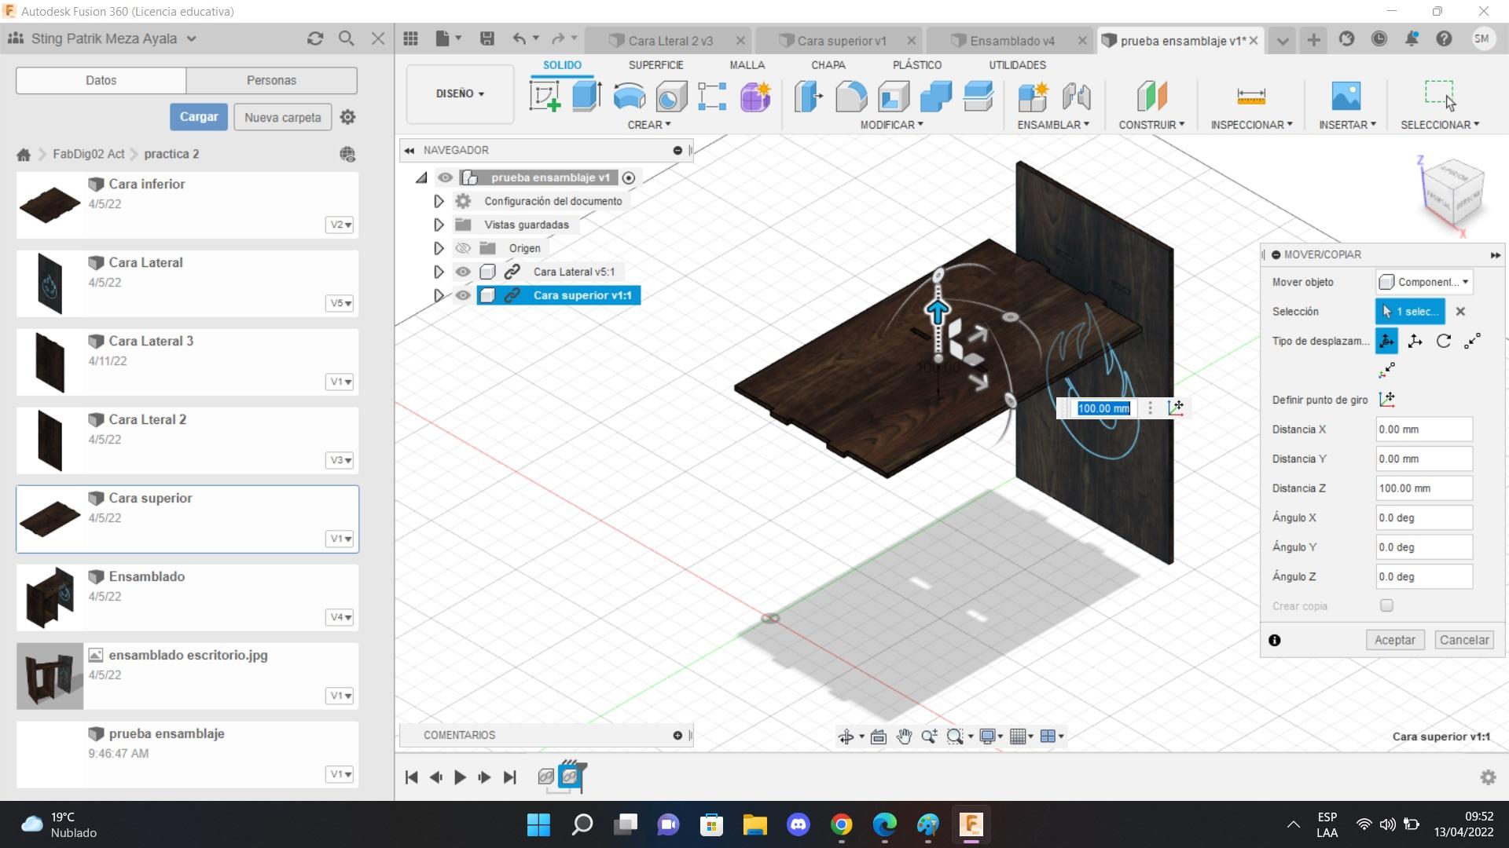Image resolution: width=1509 pixels, height=848 pixels.
Task: Hide Cara Lateral v5:1 with the eye icon
Action: [x=463, y=272]
